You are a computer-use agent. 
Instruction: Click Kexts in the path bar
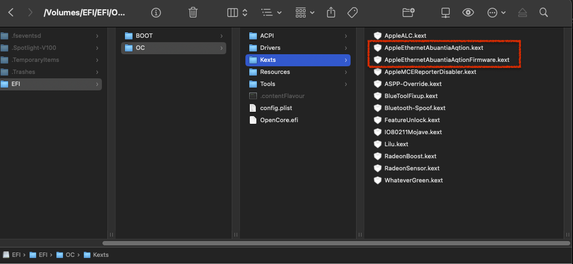tap(96, 255)
